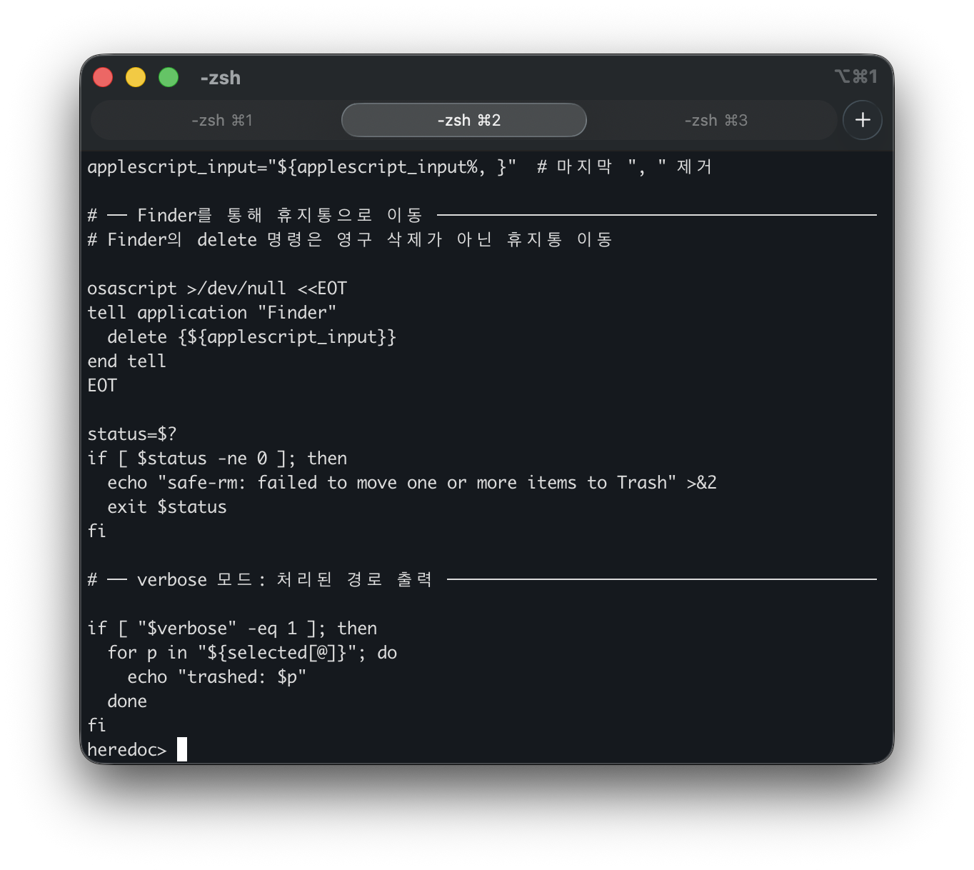Close the terminal window with the red button

tap(103, 77)
